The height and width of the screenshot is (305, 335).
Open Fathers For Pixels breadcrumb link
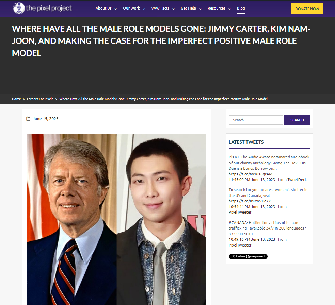40,99
